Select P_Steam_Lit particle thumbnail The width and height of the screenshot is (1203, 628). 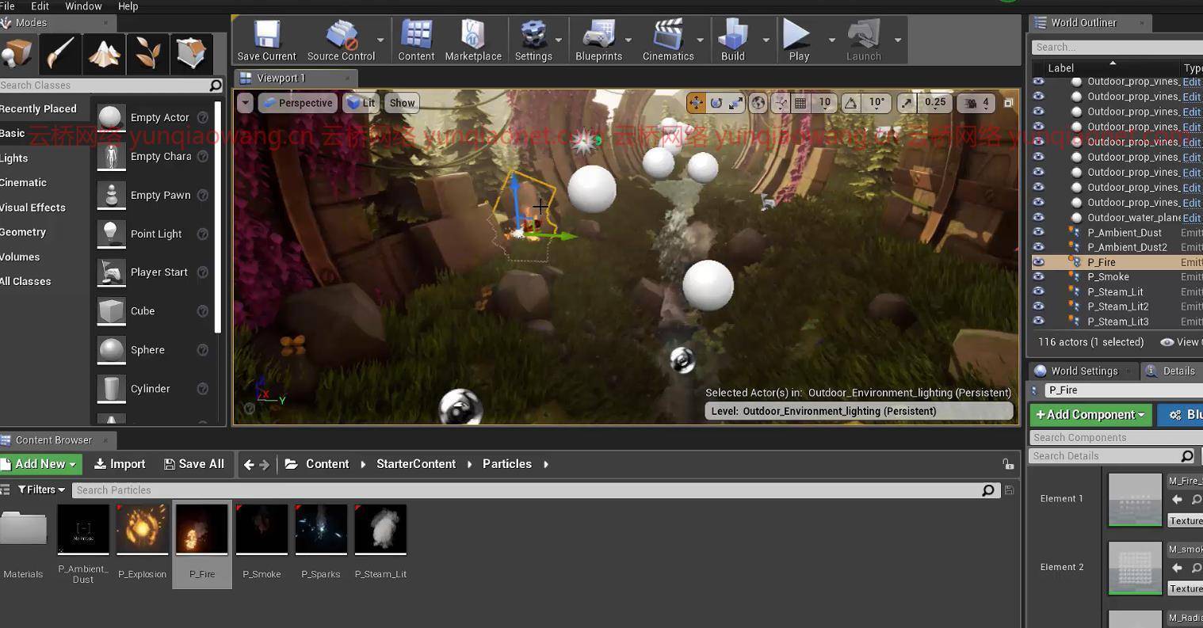click(x=380, y=530)
